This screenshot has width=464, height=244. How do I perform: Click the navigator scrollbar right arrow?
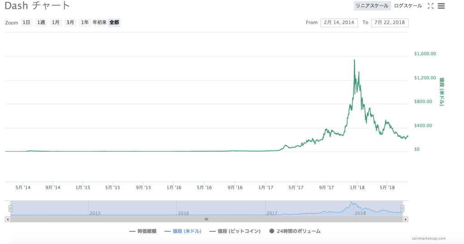pyautogui.click(x=406, y=220)
